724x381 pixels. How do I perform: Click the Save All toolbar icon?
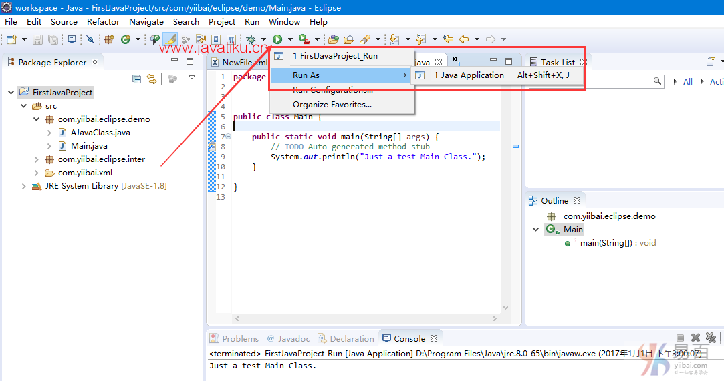tap(53, 39)
